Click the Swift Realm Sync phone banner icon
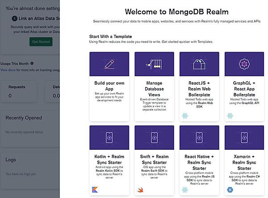This screenshot has height=198, width=268. coord(154,138)
